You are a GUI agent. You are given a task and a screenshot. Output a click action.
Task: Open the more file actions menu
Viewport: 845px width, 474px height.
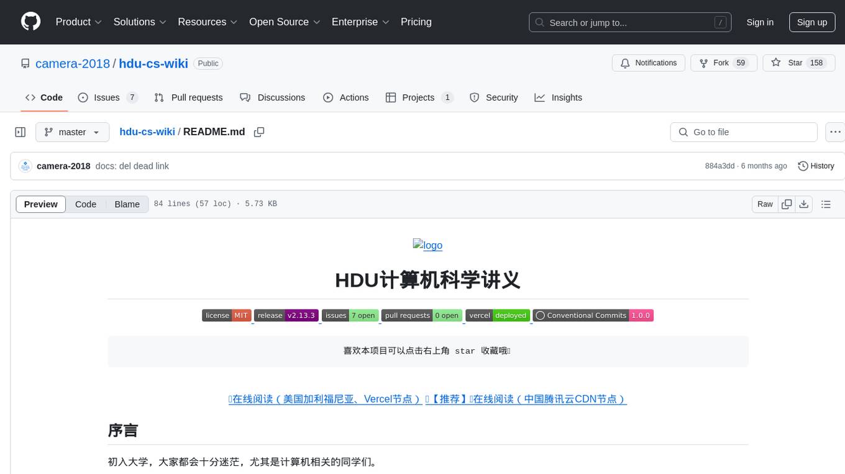coord(836,132)
